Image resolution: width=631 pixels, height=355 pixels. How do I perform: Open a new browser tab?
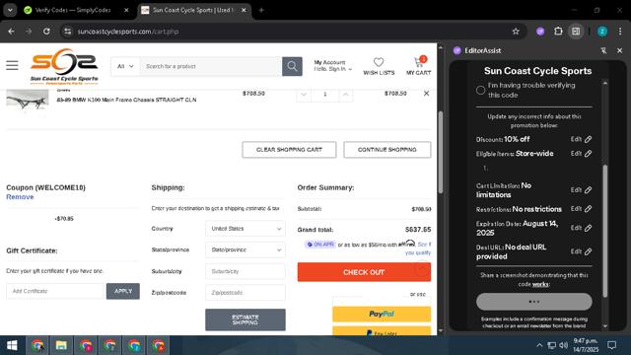coord(261,10)
